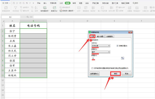Open the 文件 menu
Image resolution: width=155 pixels, height=99 pixels.
click(x=6, y=3)
